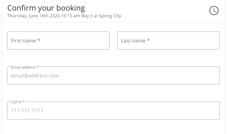229x134 pixels.
Task: Click into the Cell # field
Action: [113, 110]
